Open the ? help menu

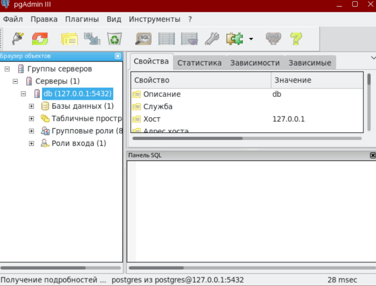190,19
